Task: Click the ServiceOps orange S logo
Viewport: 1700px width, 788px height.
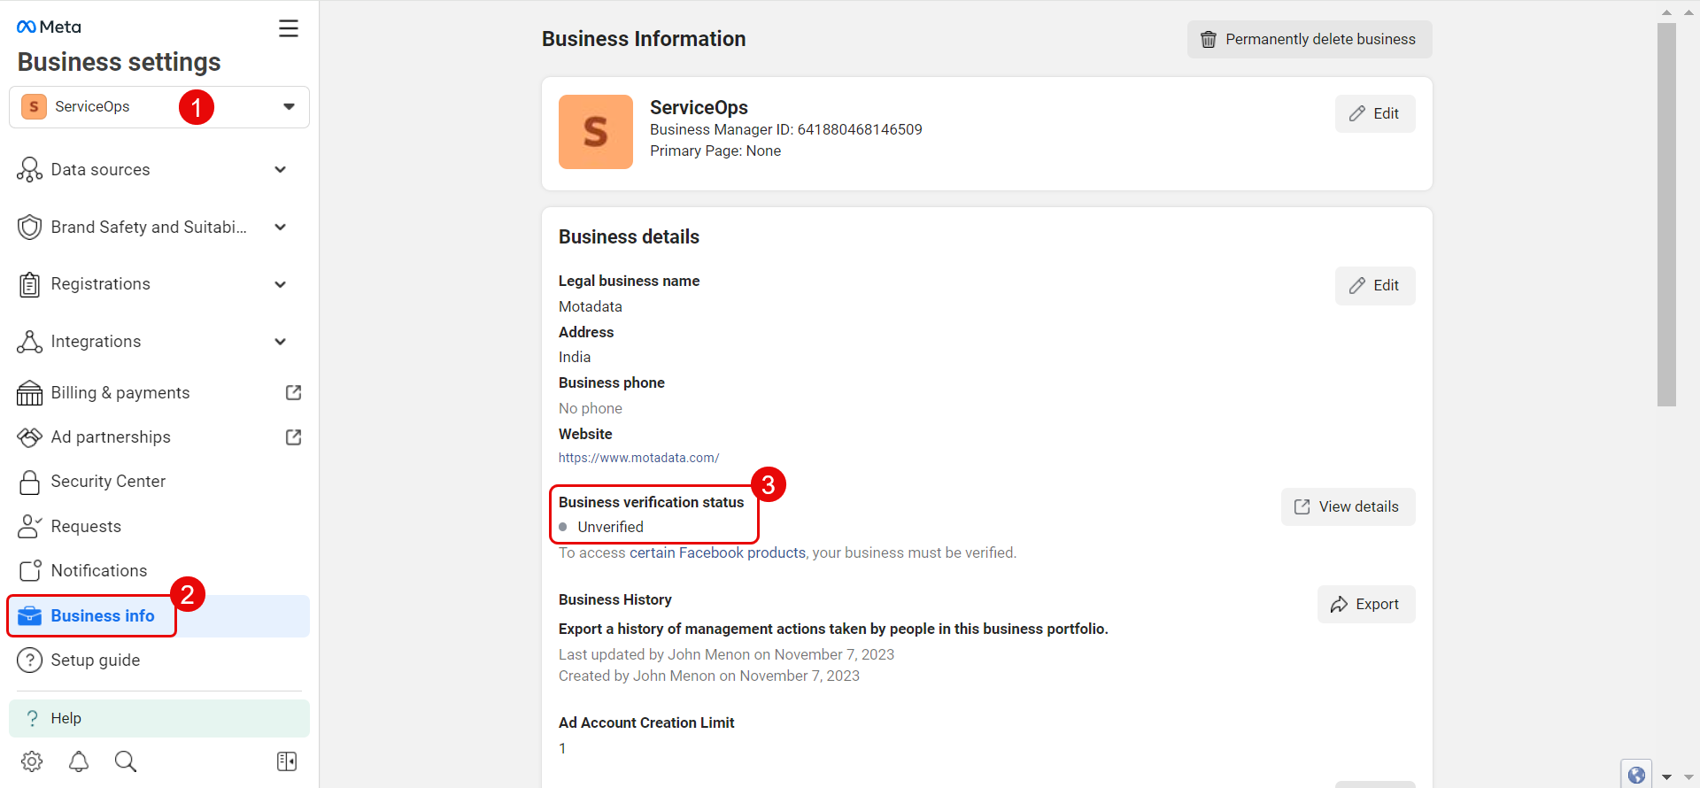Action: [x=595, y=132]
